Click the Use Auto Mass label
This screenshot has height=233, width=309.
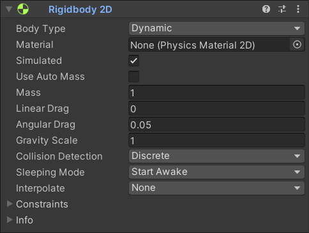(x=50, y=77)
